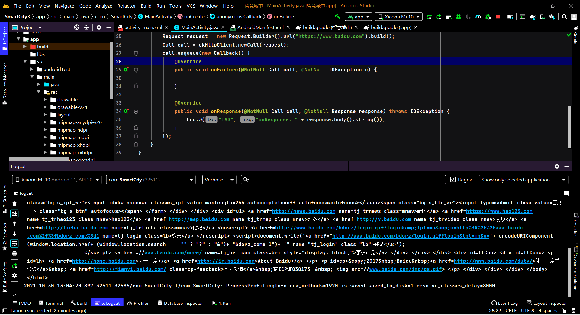Switch to the activity_main.xml tab

tap(143, 27)
